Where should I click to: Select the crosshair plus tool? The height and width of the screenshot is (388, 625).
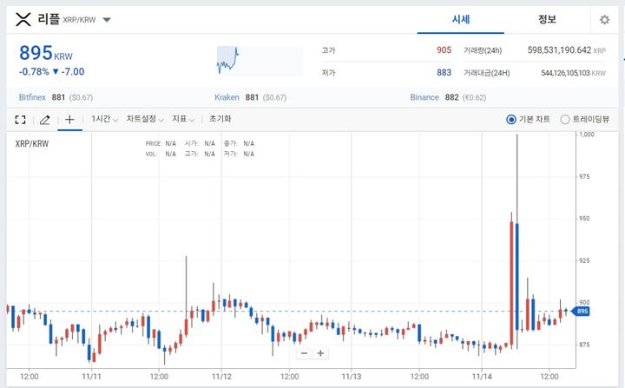(69, 119)
